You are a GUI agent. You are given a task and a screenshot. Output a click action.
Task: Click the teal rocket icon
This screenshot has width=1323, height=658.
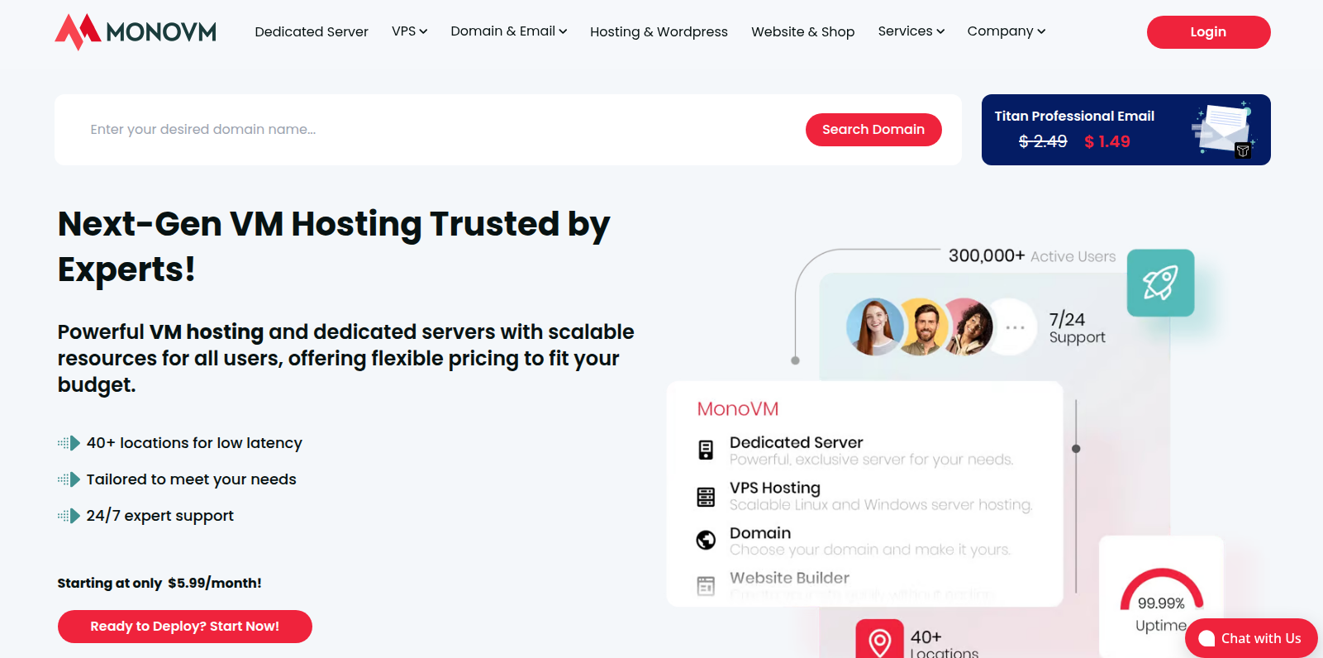[x=1160, y=283]
